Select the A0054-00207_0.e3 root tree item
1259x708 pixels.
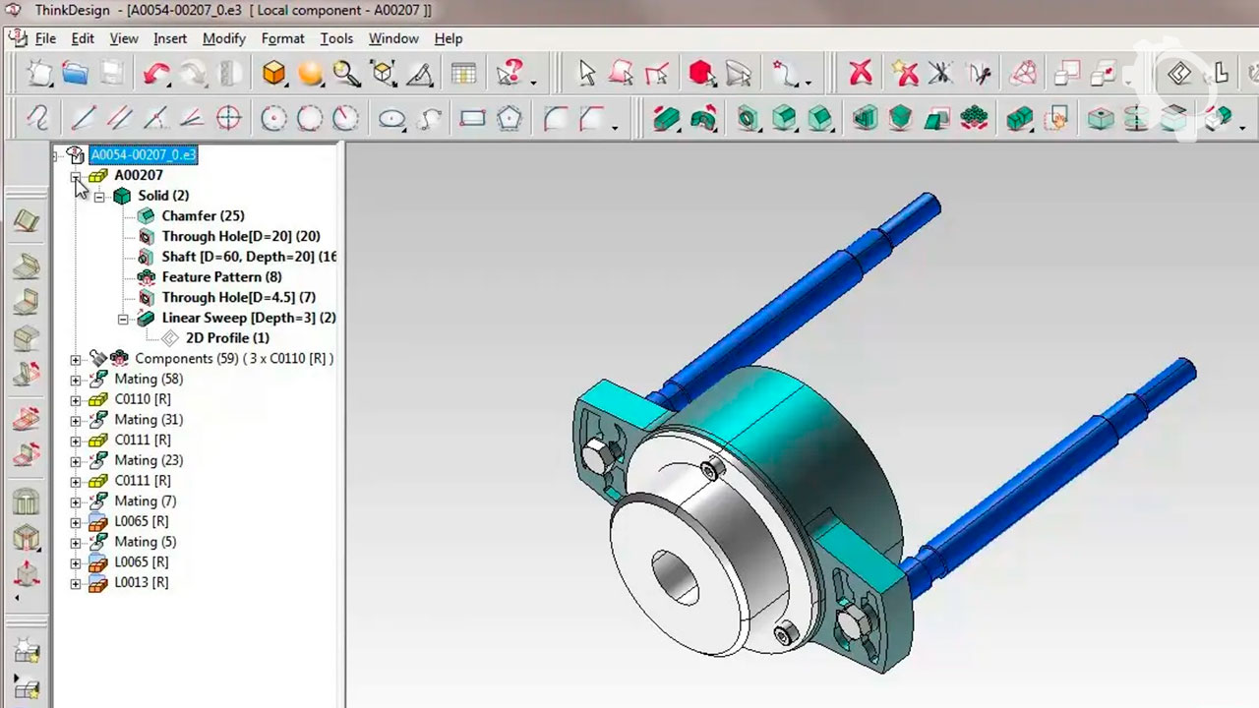(143, 154)
